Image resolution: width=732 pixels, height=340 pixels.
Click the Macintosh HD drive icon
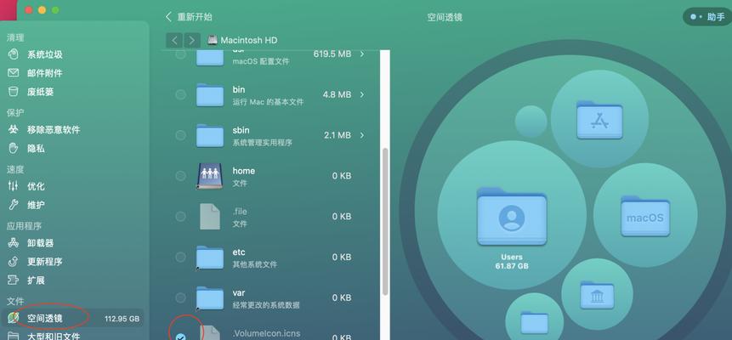pos(213,40)
